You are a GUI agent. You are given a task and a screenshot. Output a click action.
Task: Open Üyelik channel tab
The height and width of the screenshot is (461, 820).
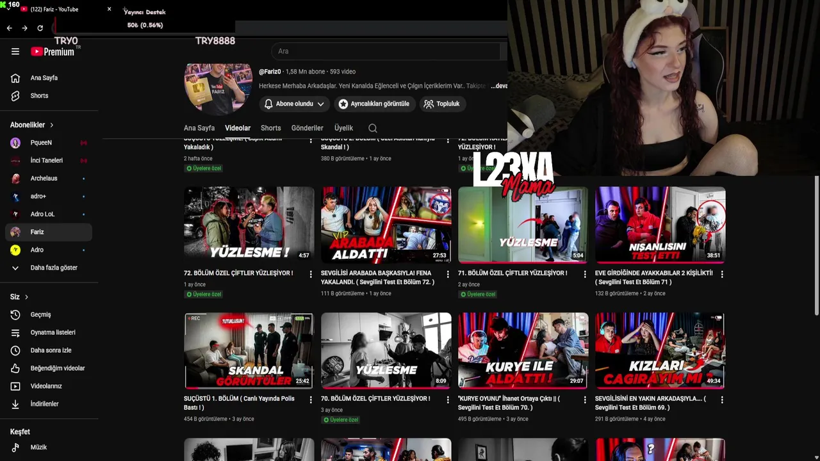click(x=343, y=128)
